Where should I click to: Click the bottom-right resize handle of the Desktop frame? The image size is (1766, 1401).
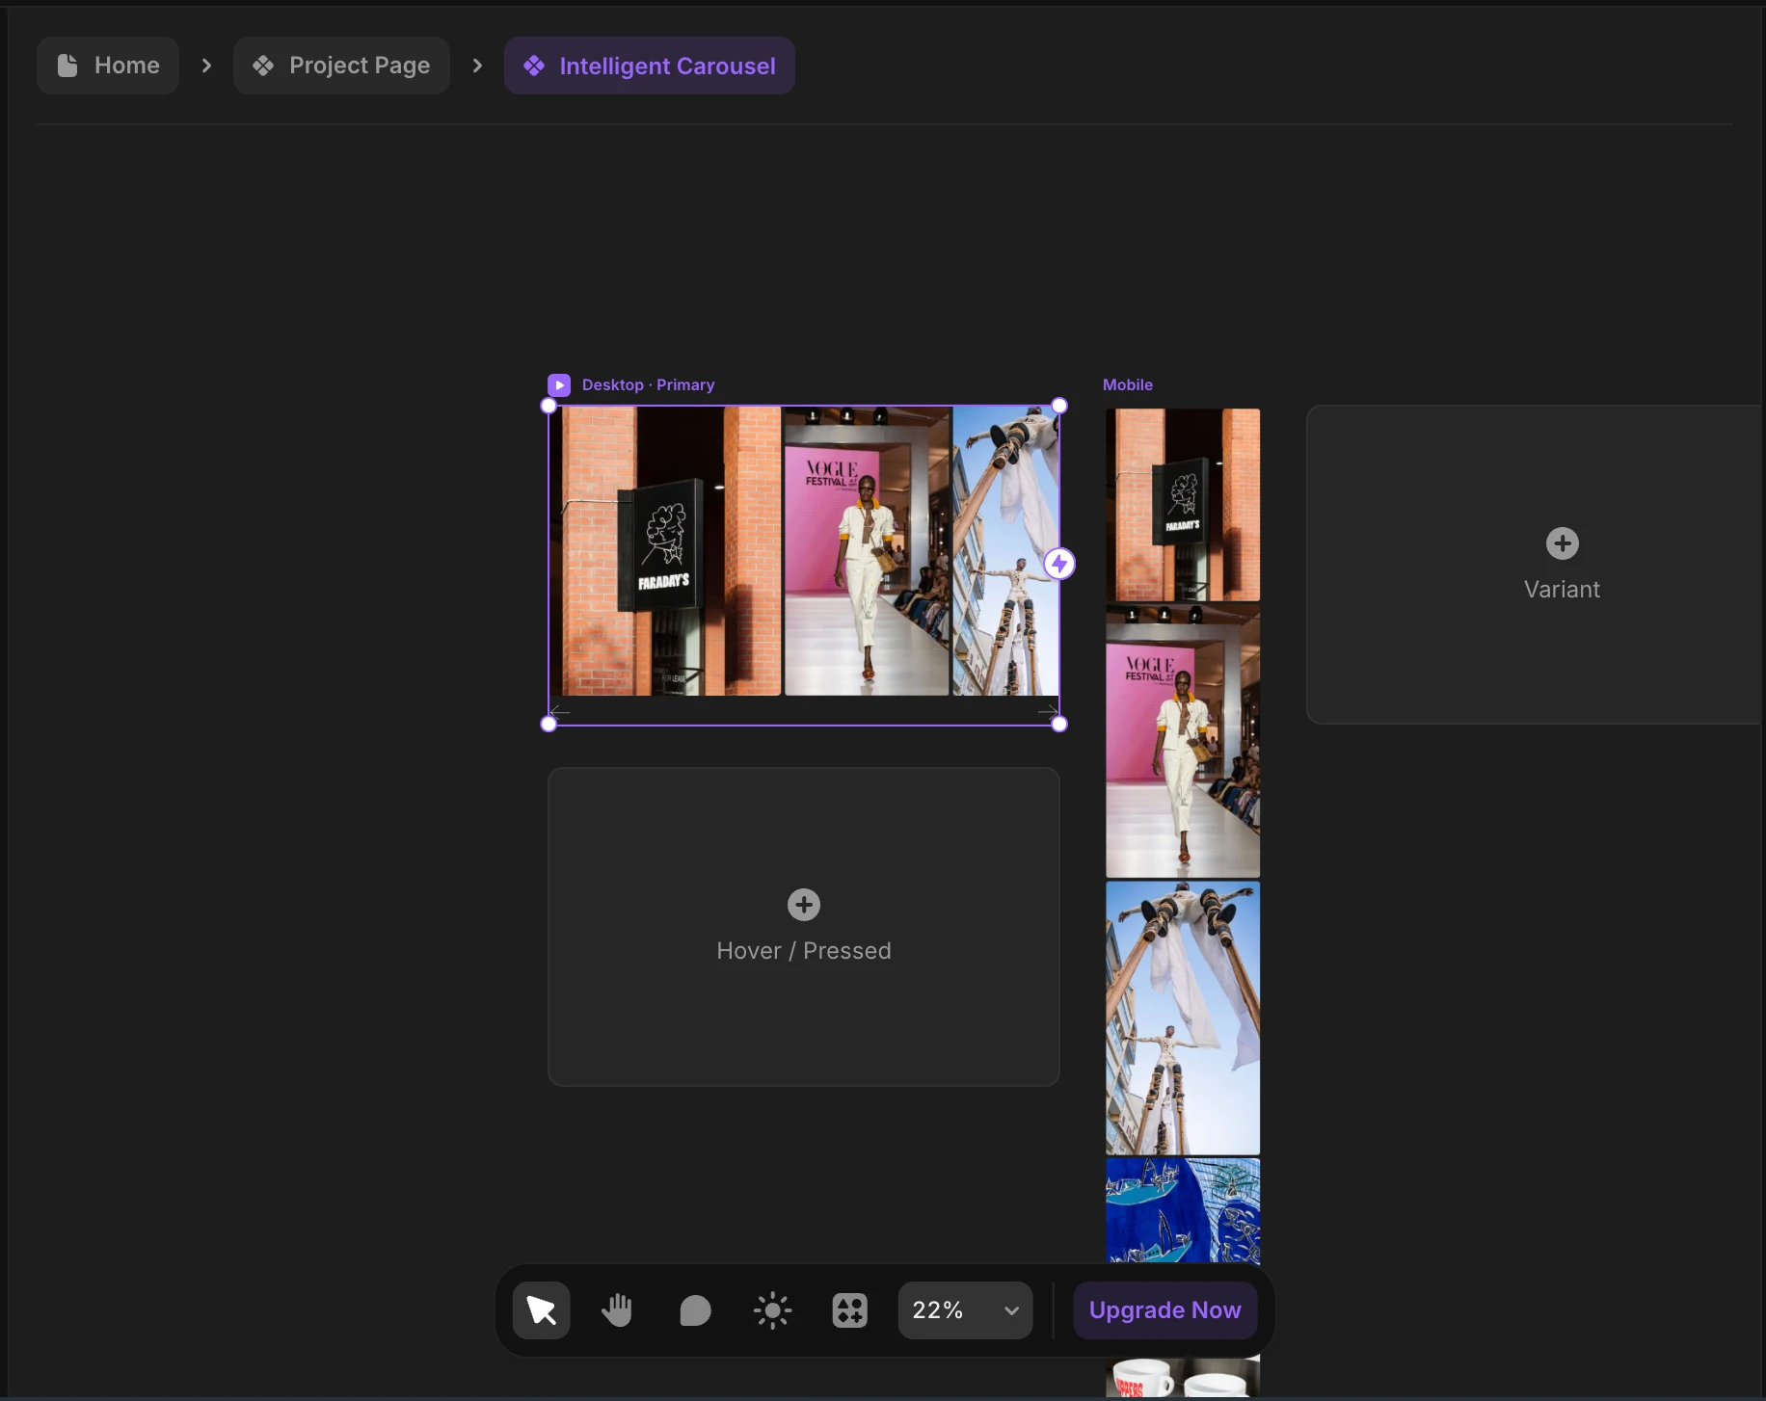tap(1059, 724)
